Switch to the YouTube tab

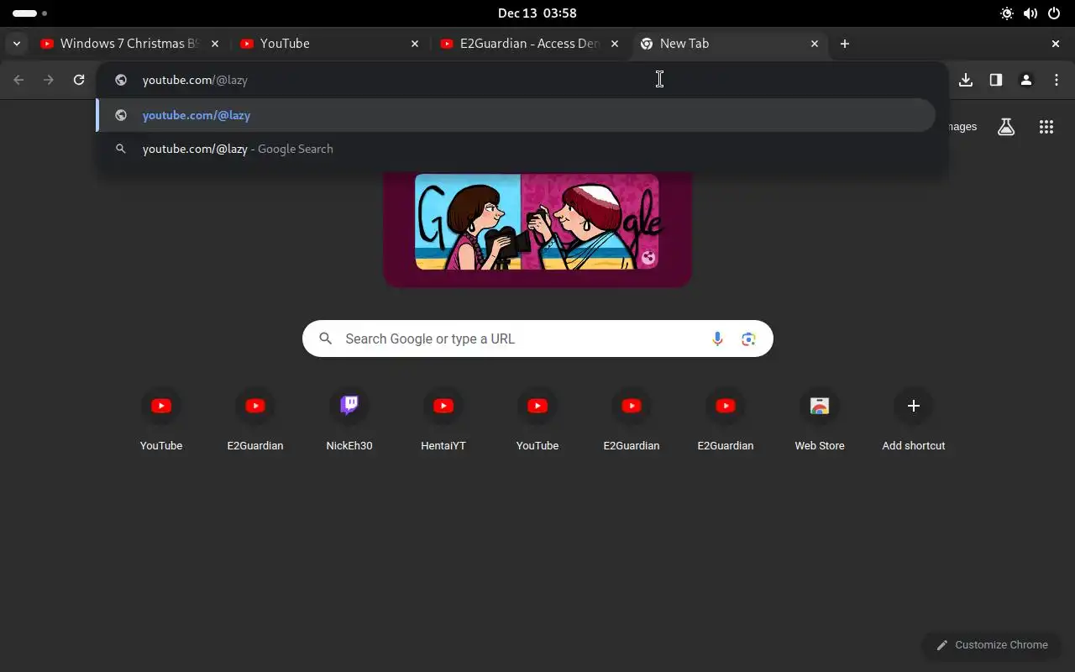coord(329,44)
